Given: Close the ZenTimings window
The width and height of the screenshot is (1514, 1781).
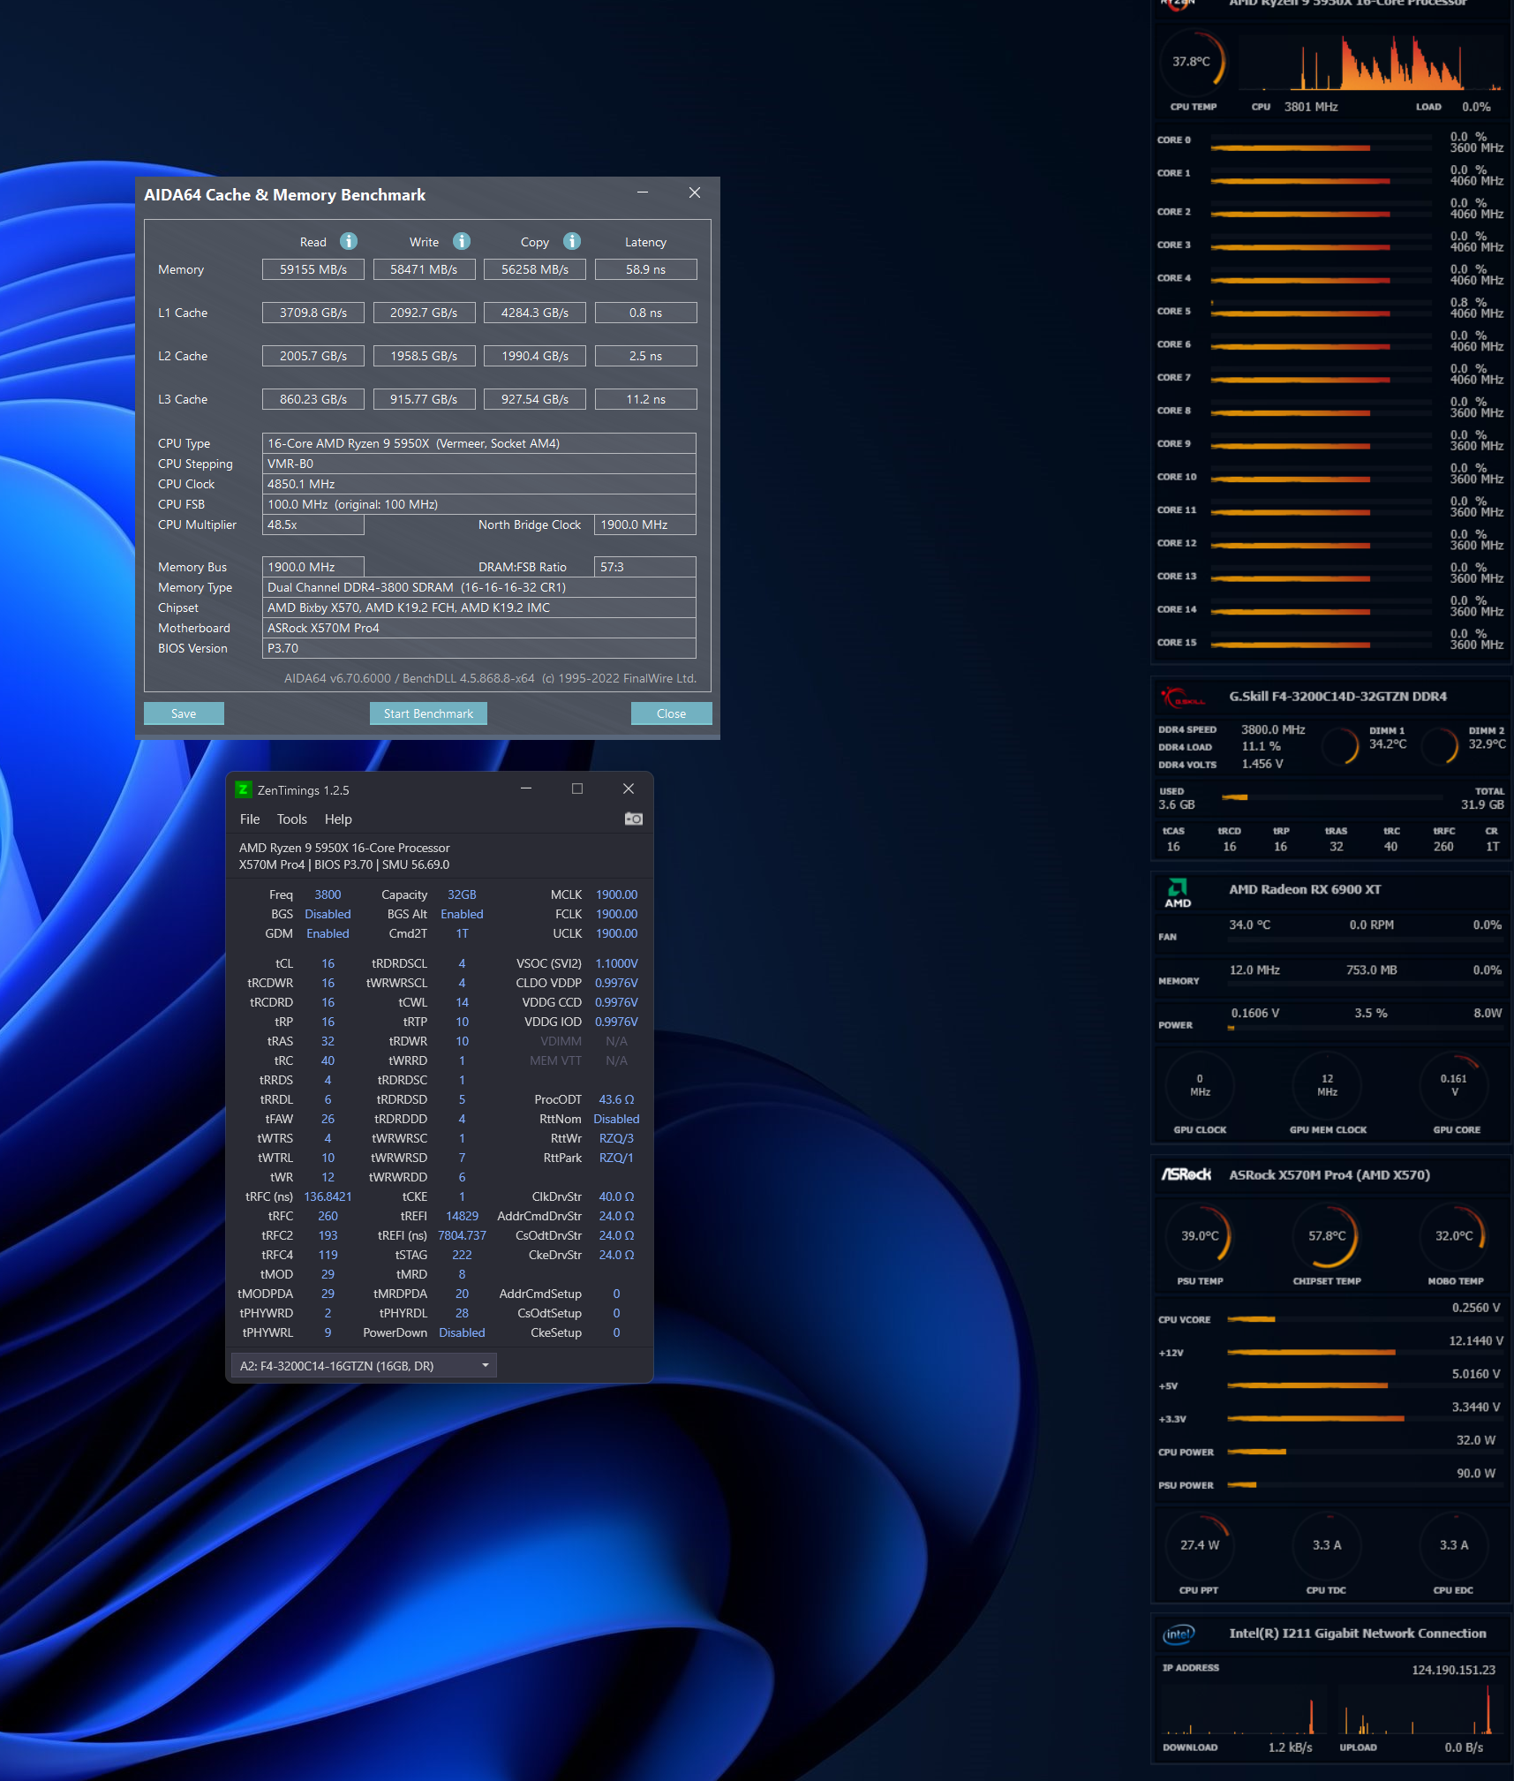Looking at the screenshot, I should click(629, 789).
